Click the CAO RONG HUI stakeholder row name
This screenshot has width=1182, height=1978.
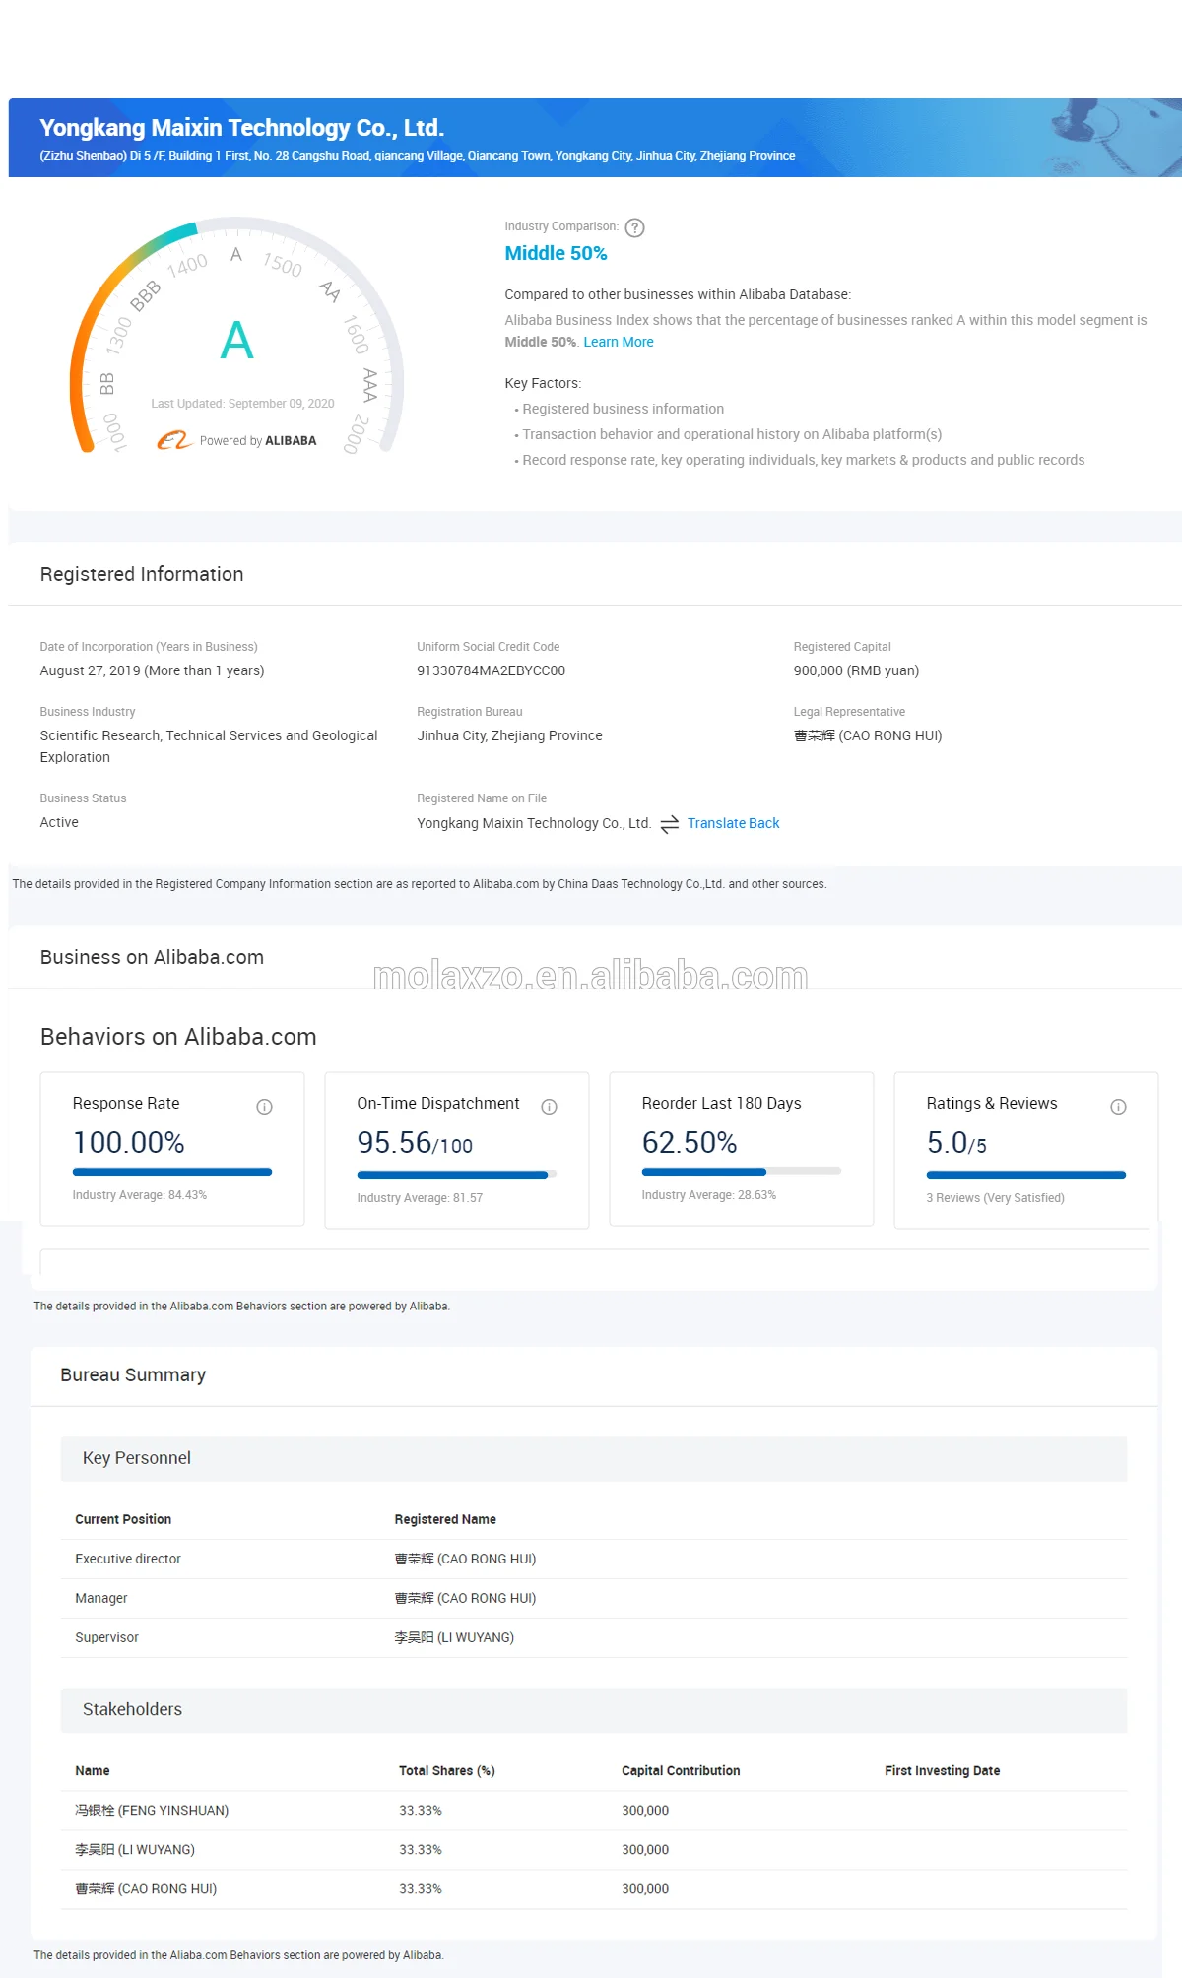coord(146,1888)
